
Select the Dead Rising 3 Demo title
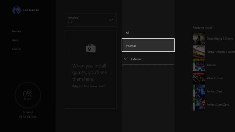tap(220, 38)
